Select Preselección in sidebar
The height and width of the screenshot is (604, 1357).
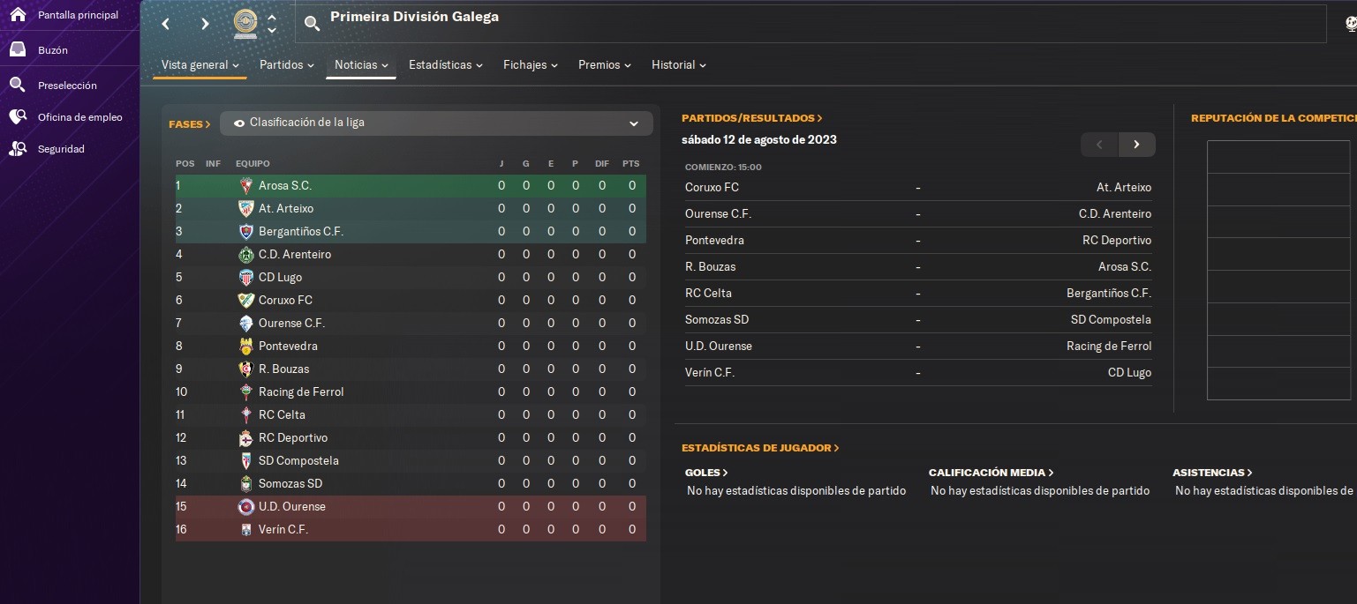pyautogui.click(x=67, y=86)
